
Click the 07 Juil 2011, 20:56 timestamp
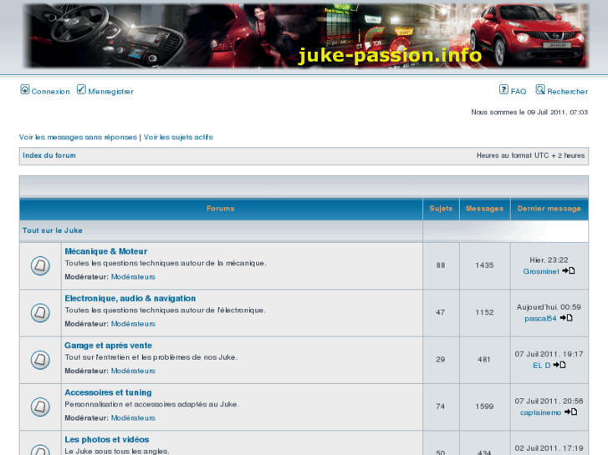coord(549,402)
